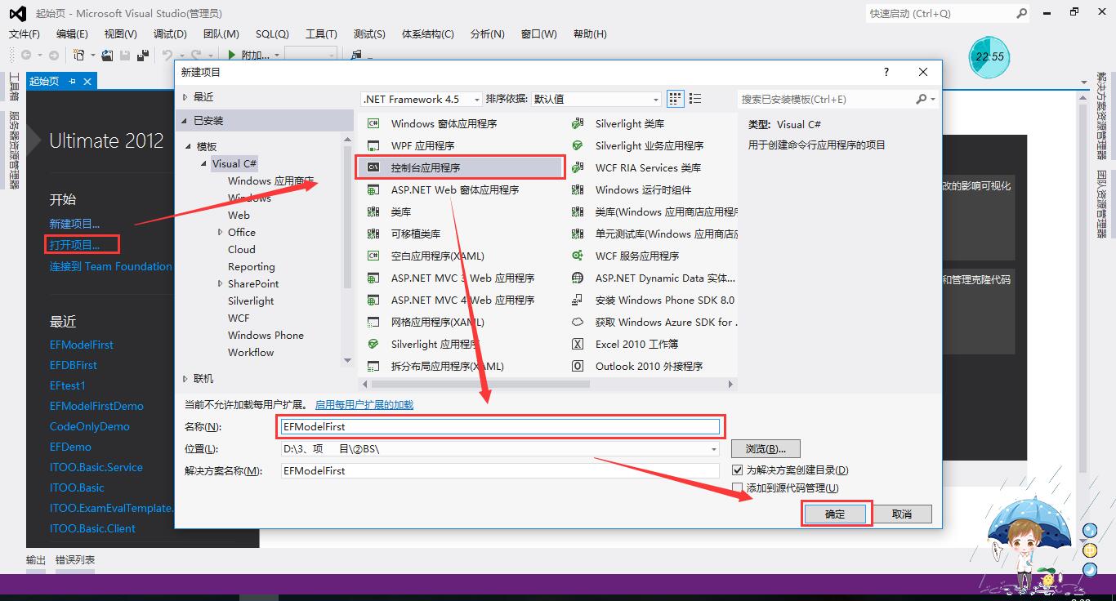Click the green Start/Attach play icon
The image size is (1116, 601).
[x=232, y=55]
